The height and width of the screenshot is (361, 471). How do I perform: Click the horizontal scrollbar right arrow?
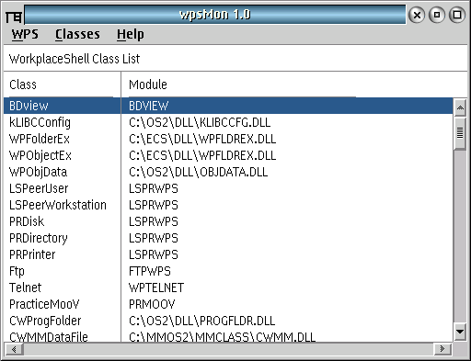pyautogui.click(x=442, y=349)
